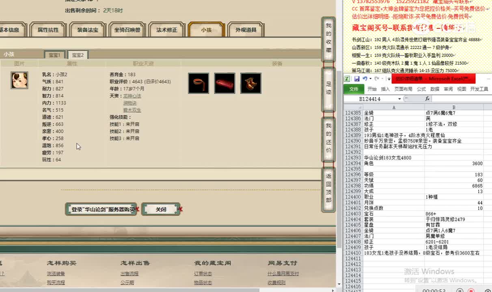
Task: Click the Excel save icon
Action: pos(356,79)
